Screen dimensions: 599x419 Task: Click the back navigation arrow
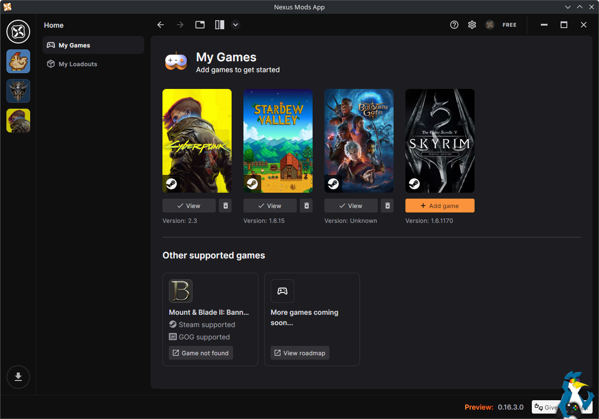click(160, 25)
